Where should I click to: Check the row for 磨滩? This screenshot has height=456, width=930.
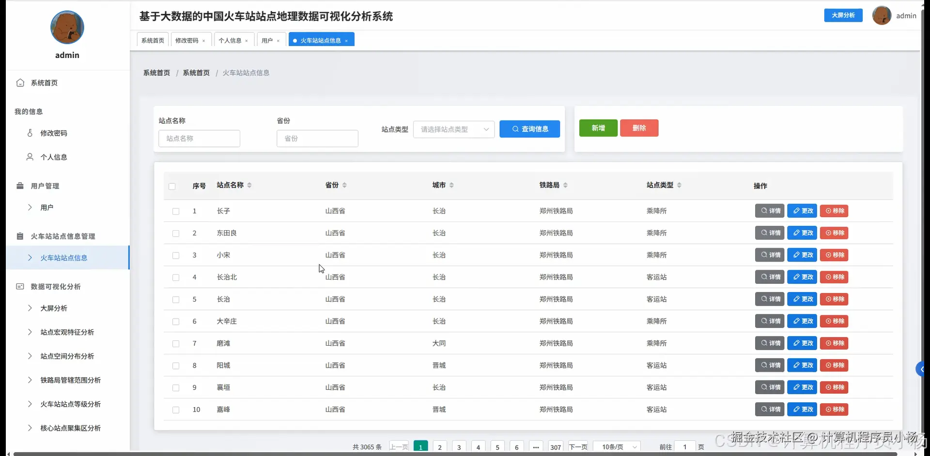coord(176,344)
